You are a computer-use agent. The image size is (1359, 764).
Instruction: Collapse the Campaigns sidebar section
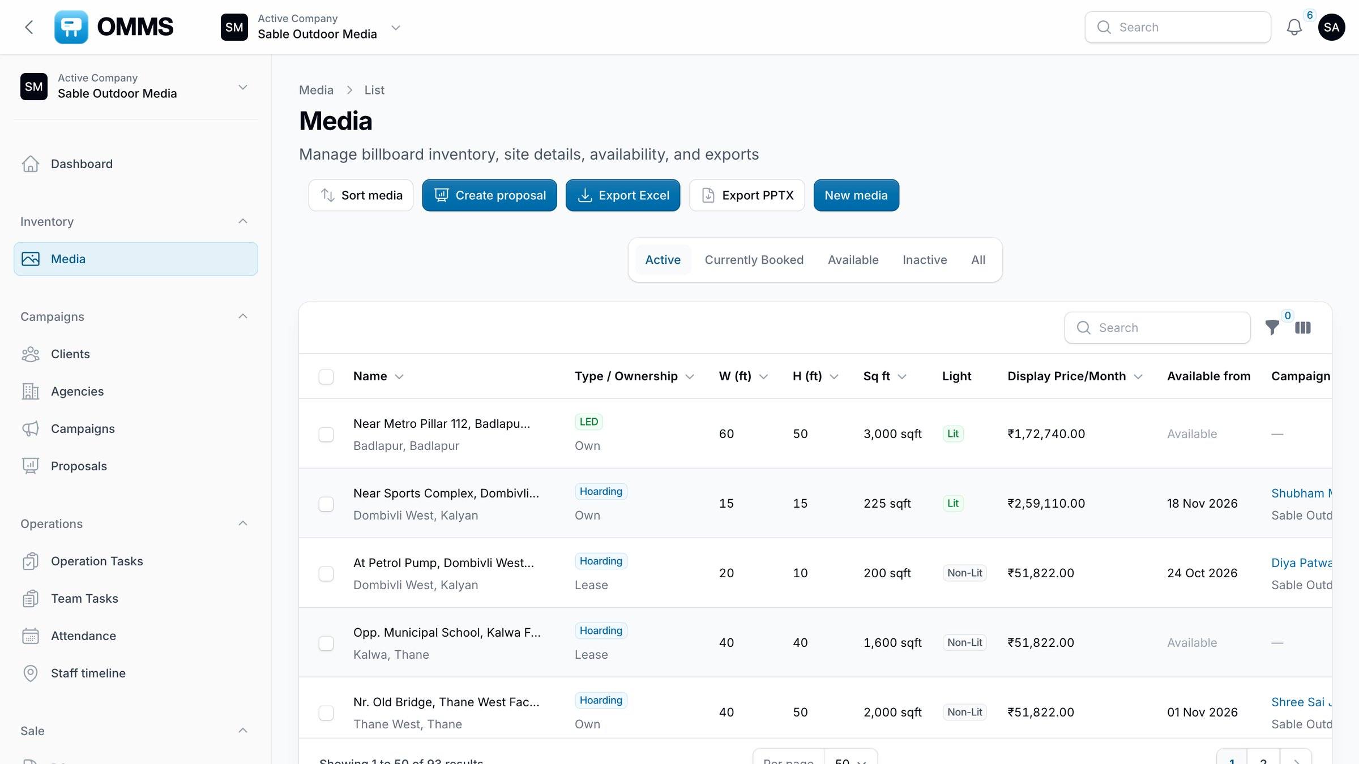coord(243,316)
